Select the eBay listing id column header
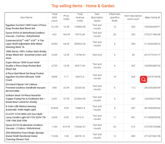Image resolution: width=165 pixels, height=144 pixels. coord(152,17)
